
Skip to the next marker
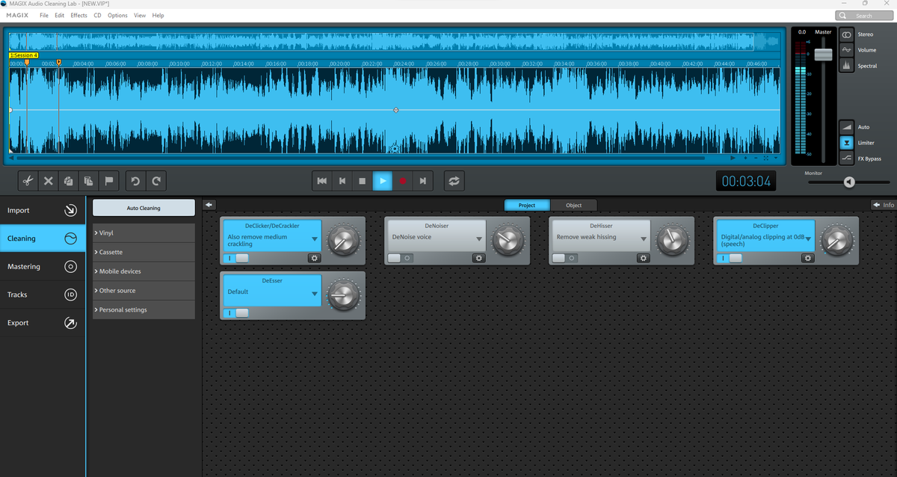(423, 181)
